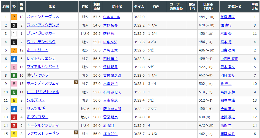Click red frame 3 box in ミクソロジー row
The width and height of the screenshot is (260, 138).
pyautogui.click(x=14, y=117)
